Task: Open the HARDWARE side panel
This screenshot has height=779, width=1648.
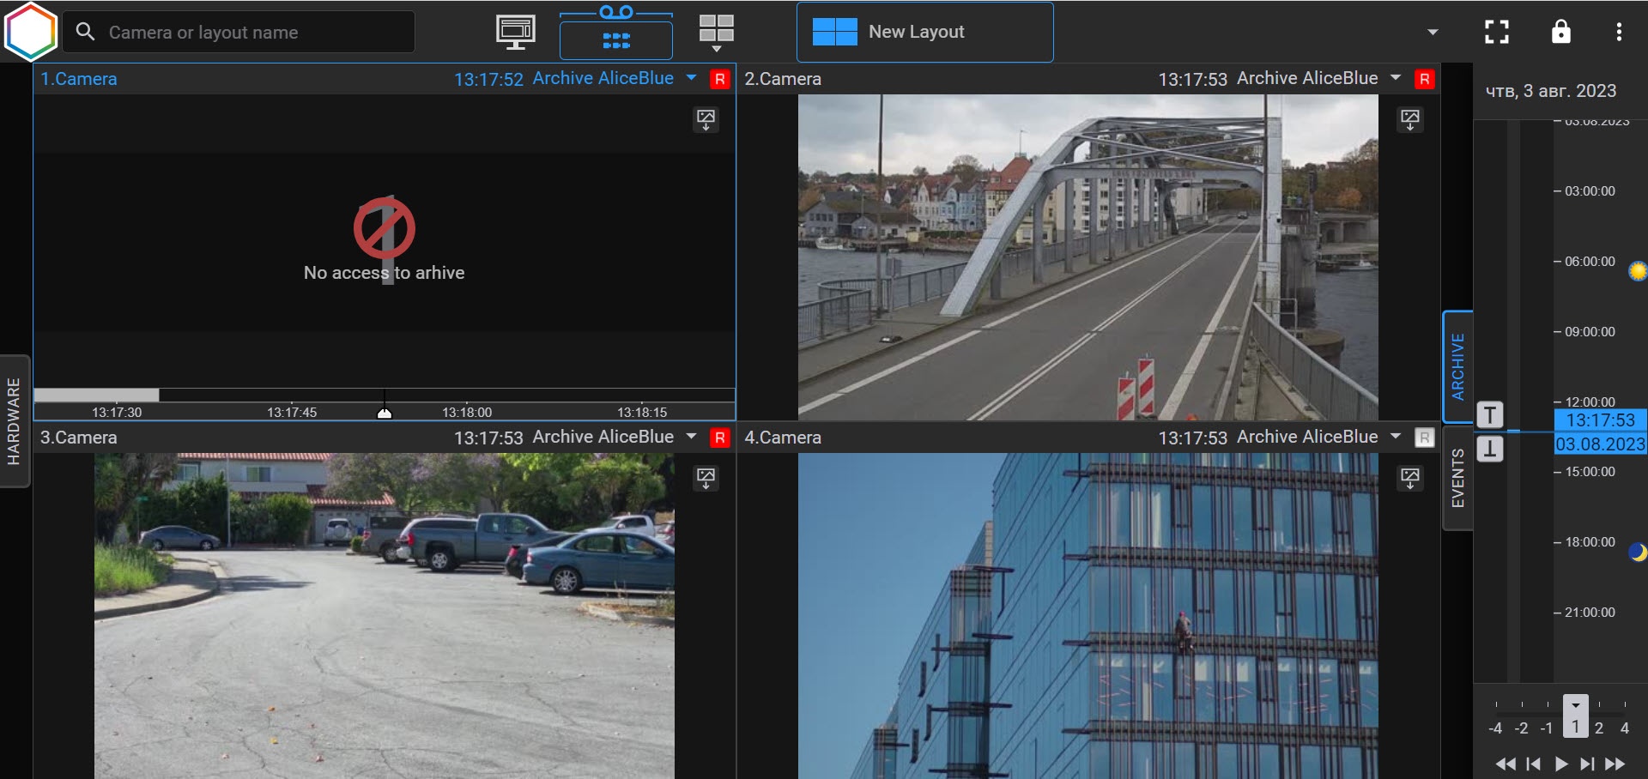Action: click(x=14, y=420)
